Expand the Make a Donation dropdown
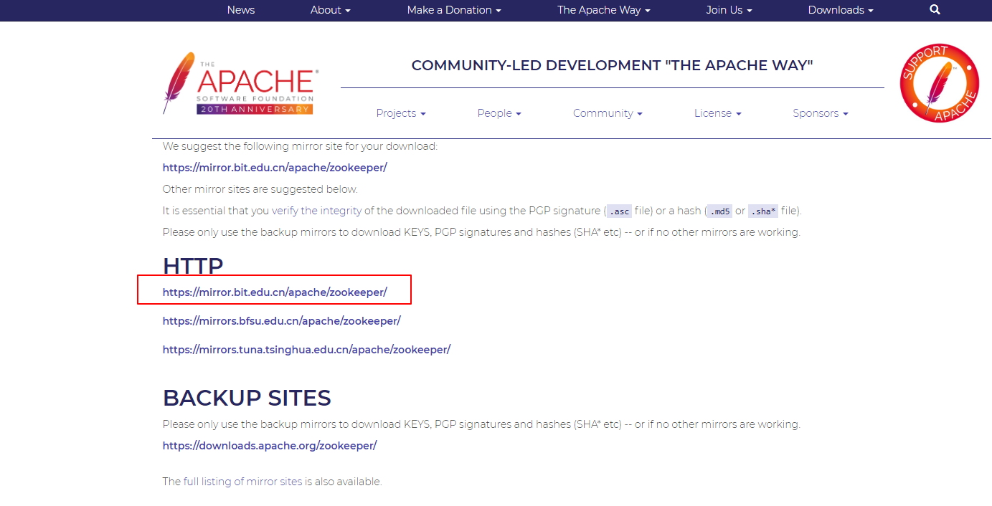Viewport: 992px width, 506px height. [454, 10]
